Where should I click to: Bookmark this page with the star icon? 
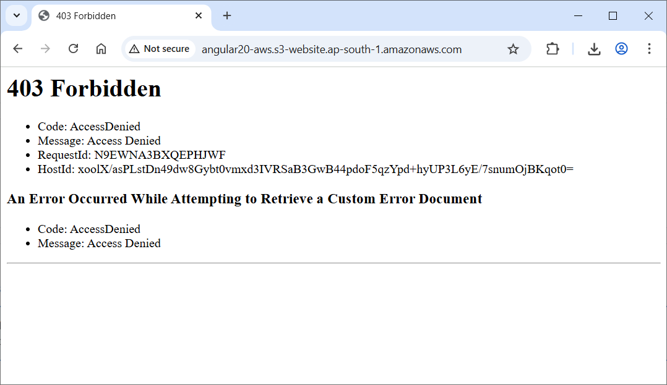point(513,49)
